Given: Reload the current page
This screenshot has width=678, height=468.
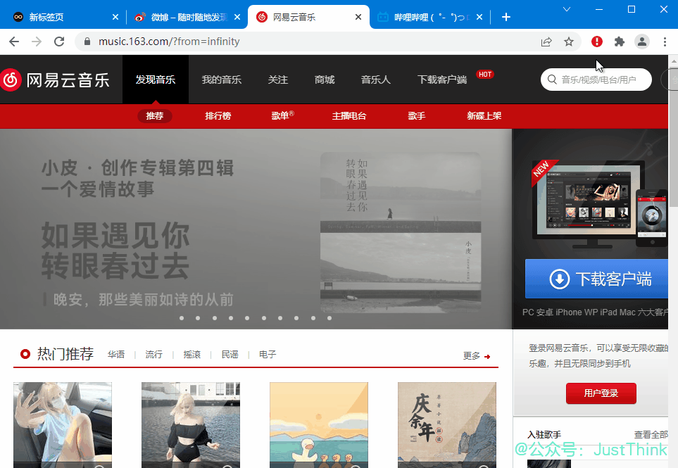Looking at the screenshot, I should pos(59,42).
